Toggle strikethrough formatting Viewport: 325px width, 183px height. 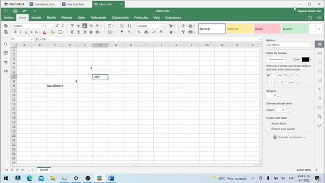[x=31, y=32]
